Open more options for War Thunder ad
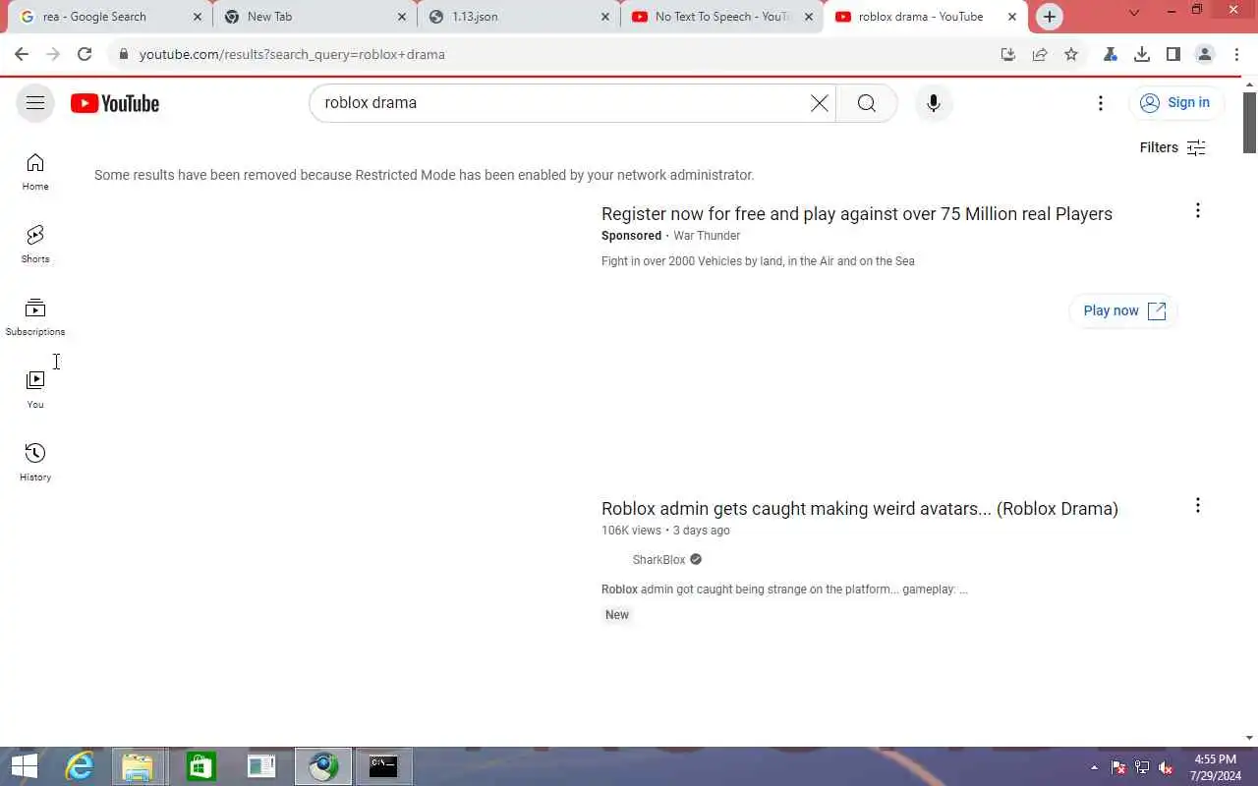This screenshot has height=786, width=1258. pyautogui.click(x=1197, y=210)
